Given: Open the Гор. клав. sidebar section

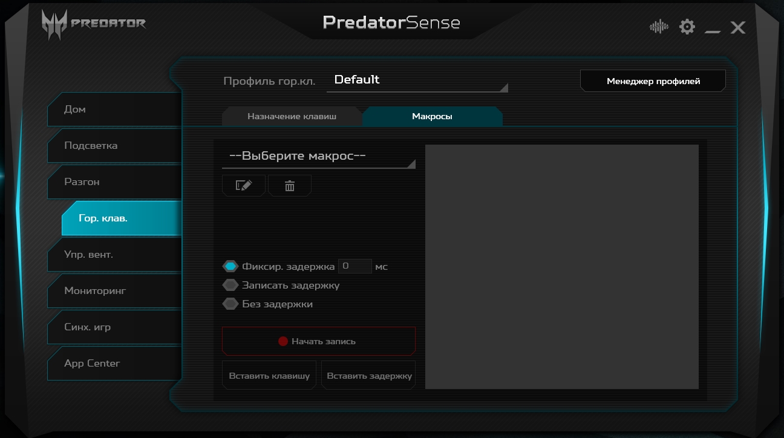Looking at the screenshot, I should click(122, 218).
